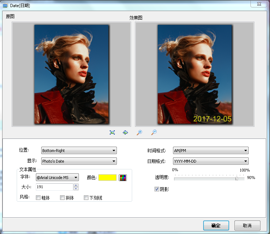Viewport: 270px width, 234px height.
Task: Zoom in on the preview
Action: [x=139, y=132]
